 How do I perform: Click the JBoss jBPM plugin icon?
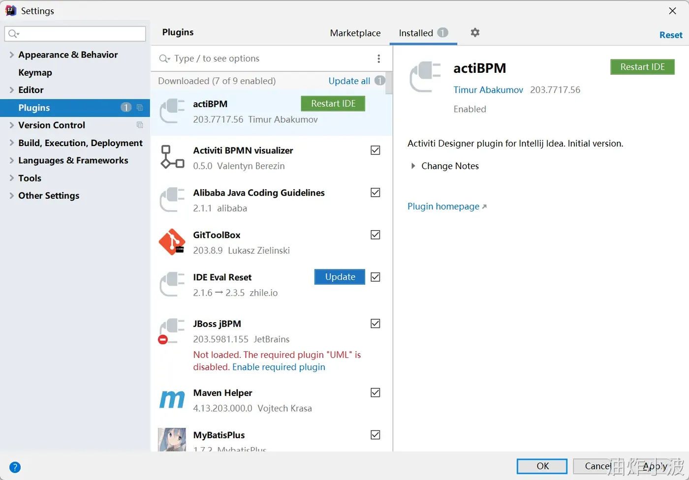171,331
